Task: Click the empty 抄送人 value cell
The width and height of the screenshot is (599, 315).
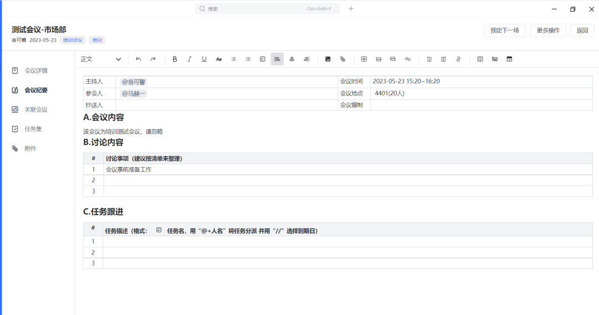Action: click(226, 105)
